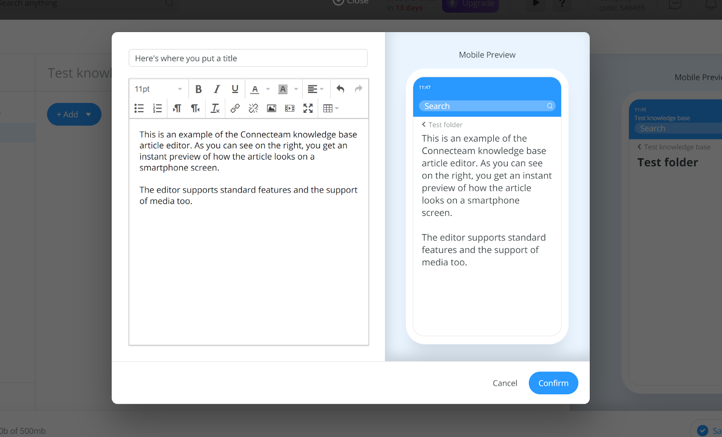Open the 11pt font size dropdown
This screenshot has height=437, width=722.
pos(158,89)
